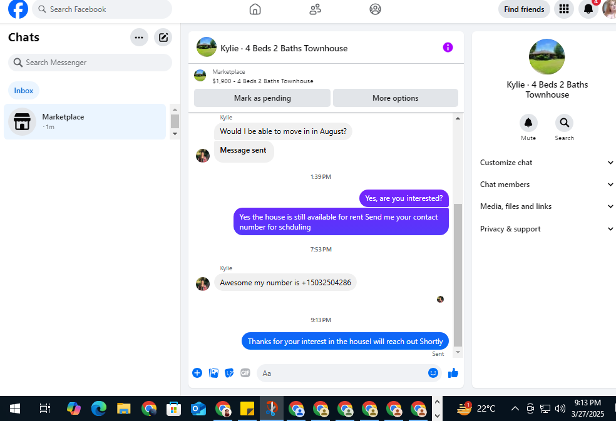Viewport: 616px width, 421px height.
Task: Select the Inbox tab
Action: tap(24, 91)
